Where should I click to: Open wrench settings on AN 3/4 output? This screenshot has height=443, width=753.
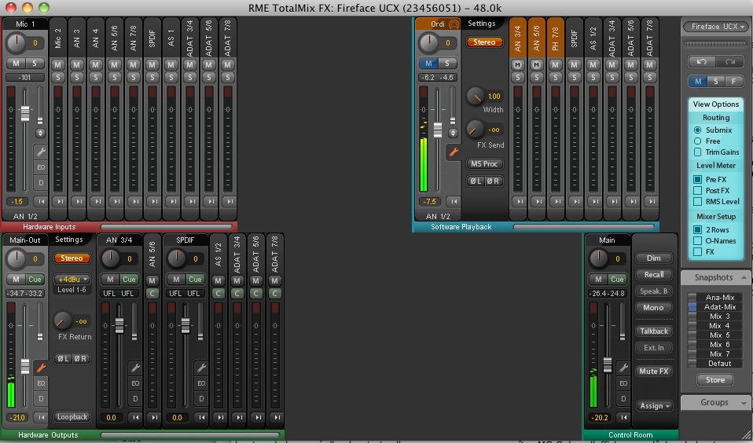(x=135, y=368)
